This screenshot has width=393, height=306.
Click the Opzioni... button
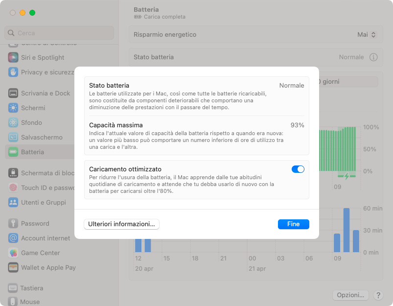tap(350, 295)
